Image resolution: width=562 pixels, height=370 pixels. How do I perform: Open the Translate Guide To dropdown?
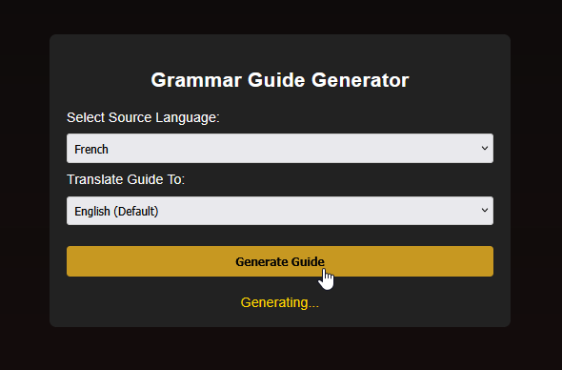(x=279, y=211)
